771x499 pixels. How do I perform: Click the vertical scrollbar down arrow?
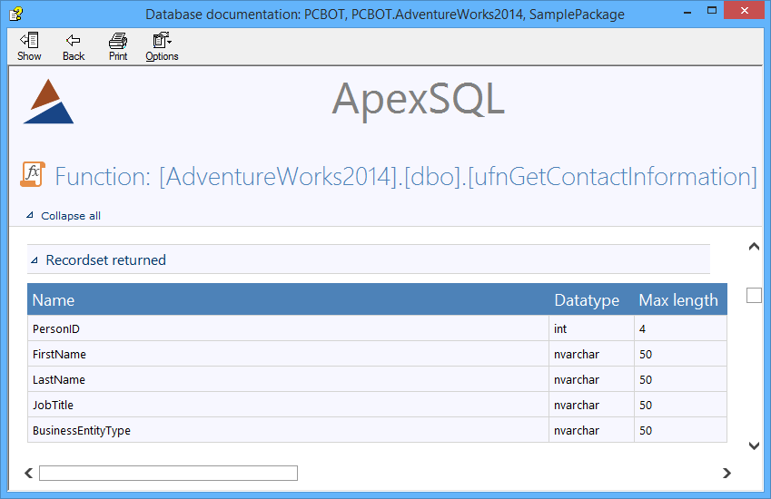[x=754, y=446]
